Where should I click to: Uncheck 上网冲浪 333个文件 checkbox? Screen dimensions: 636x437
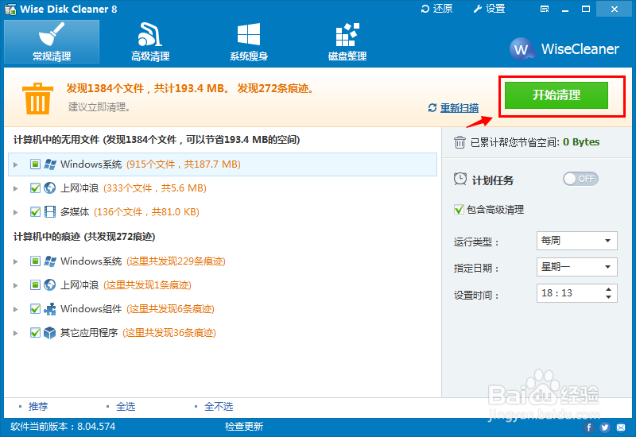pos(35,188)
